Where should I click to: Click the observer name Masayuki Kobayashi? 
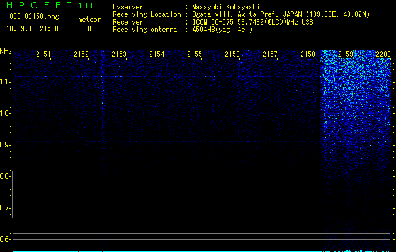pyautogui.click(x=226, y=7)
